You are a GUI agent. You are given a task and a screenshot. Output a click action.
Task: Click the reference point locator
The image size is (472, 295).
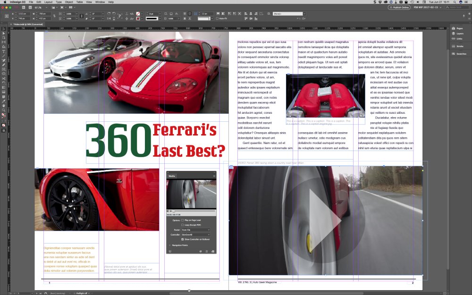(6, 16)
